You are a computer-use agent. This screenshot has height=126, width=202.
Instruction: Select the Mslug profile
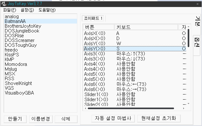[41, 69]
